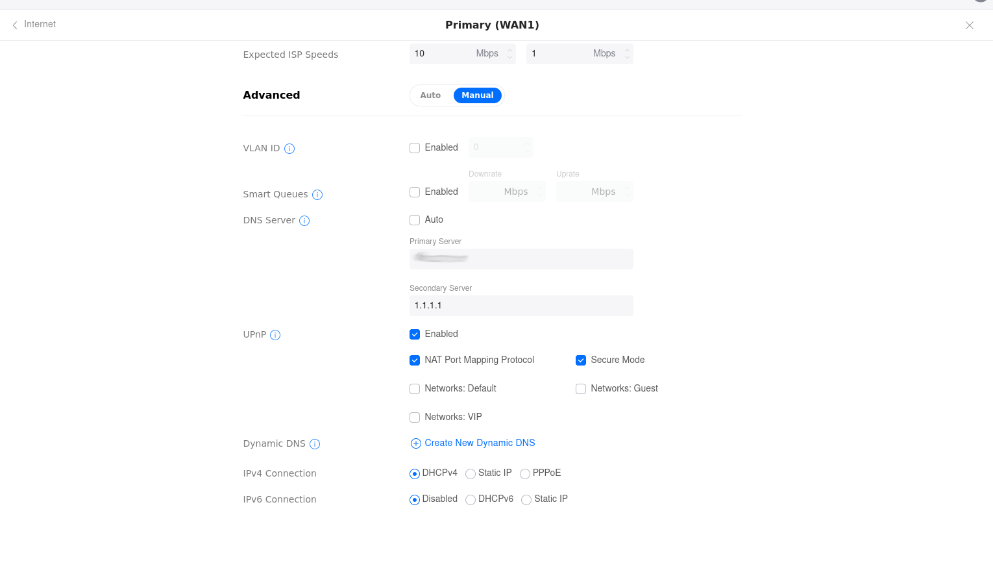Click the Secondary Server input field

[521, 306]
